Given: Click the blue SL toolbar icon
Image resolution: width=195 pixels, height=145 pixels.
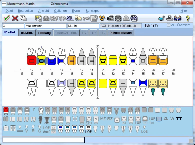Looking at the screenshot, I should 70,18.
